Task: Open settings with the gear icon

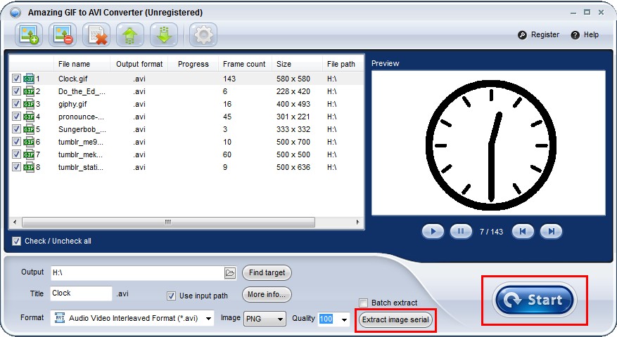Action: coord(203,35)
